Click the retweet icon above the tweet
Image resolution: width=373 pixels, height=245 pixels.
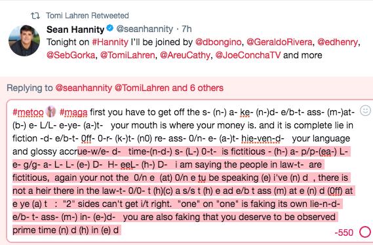tap(35, 16)
